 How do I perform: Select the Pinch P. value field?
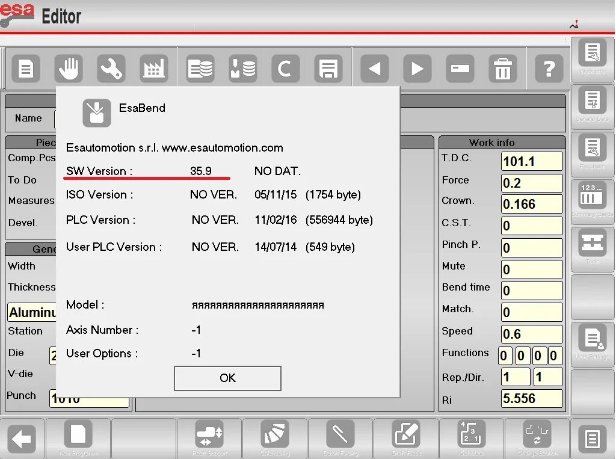tap(532, 248)
